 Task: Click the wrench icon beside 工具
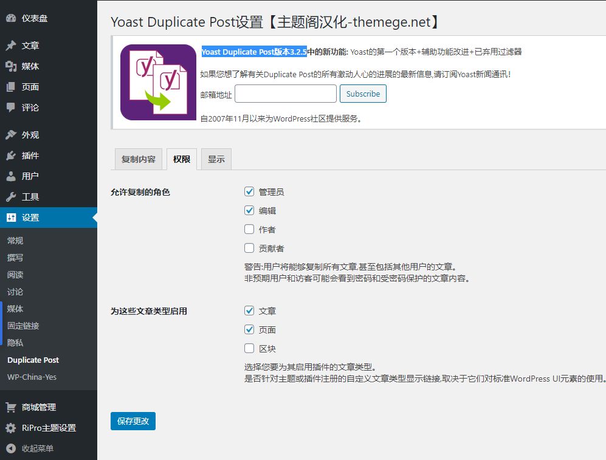click(11, 197)
